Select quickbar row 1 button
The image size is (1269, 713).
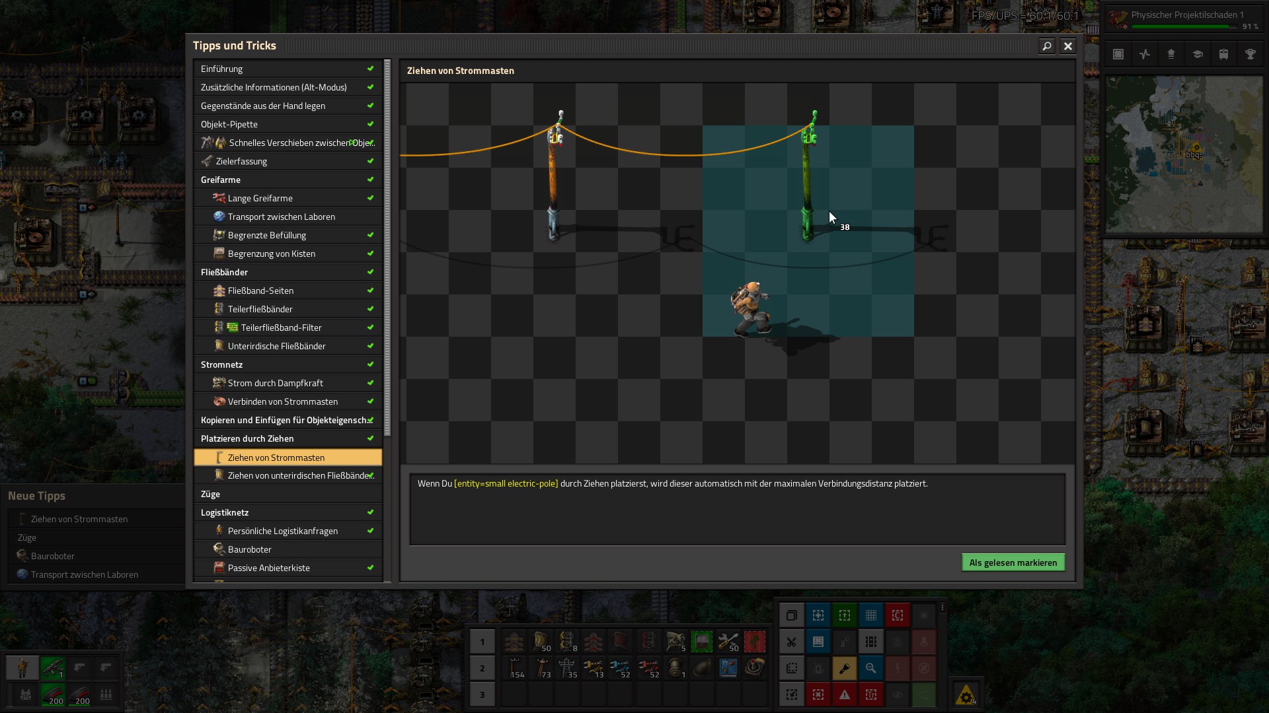(x=482, y=642)
